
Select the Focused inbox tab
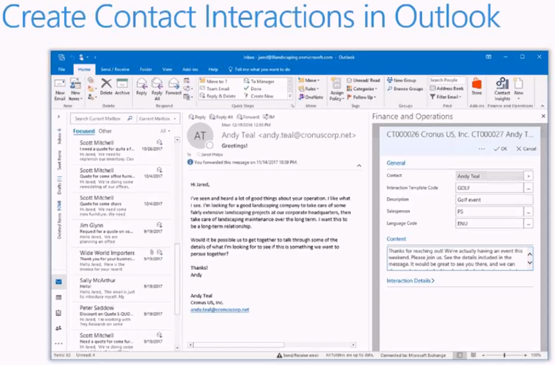tap(84, 131)
